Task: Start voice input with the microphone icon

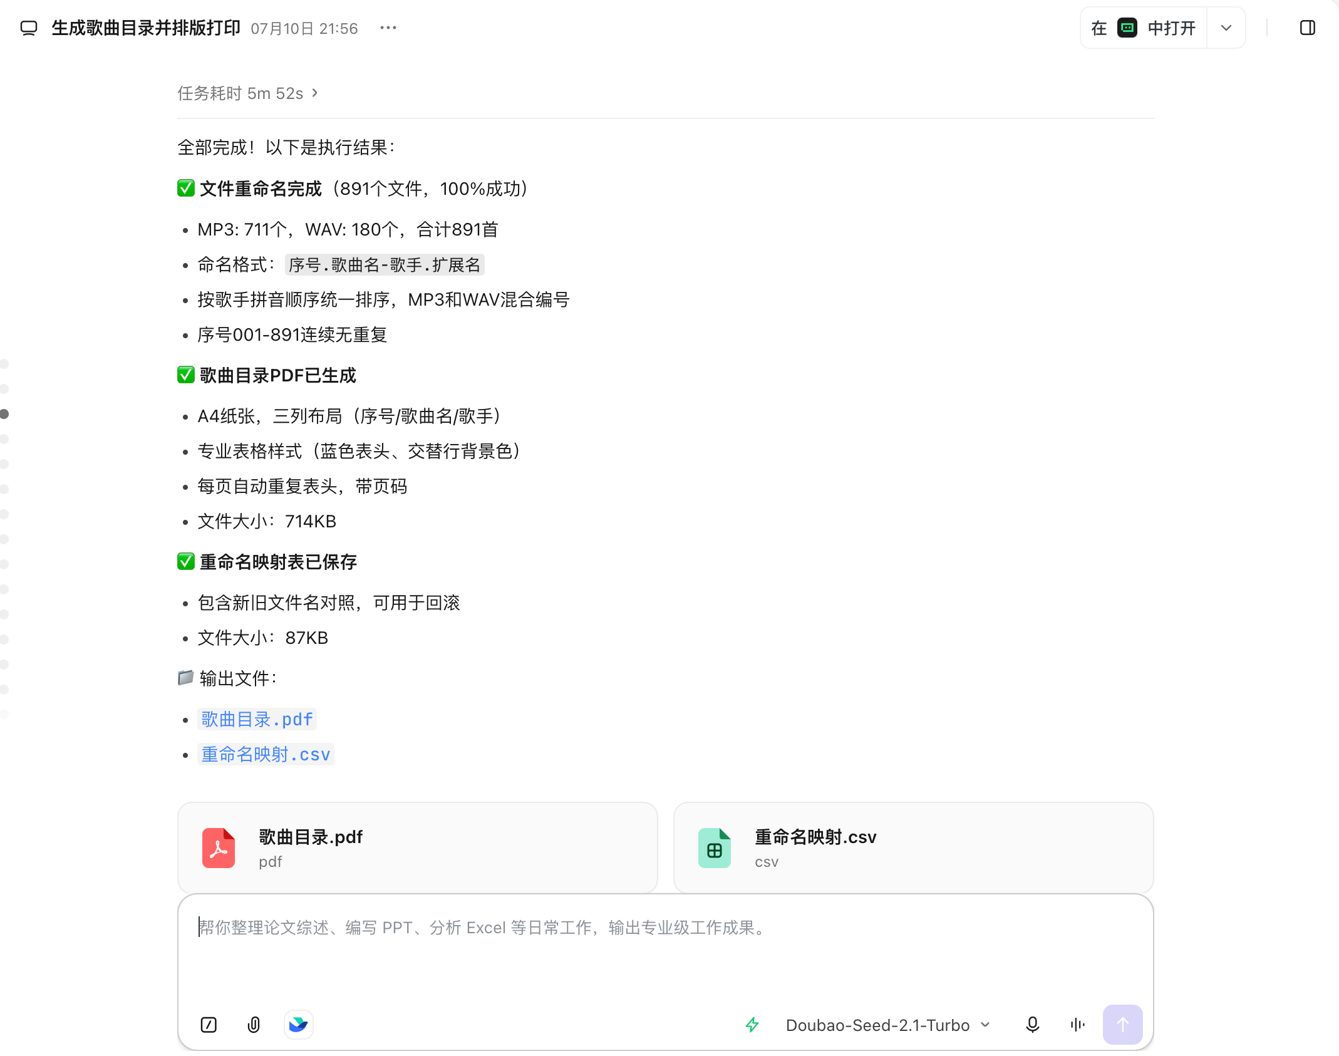Action: click(x=1033, y=1025)
